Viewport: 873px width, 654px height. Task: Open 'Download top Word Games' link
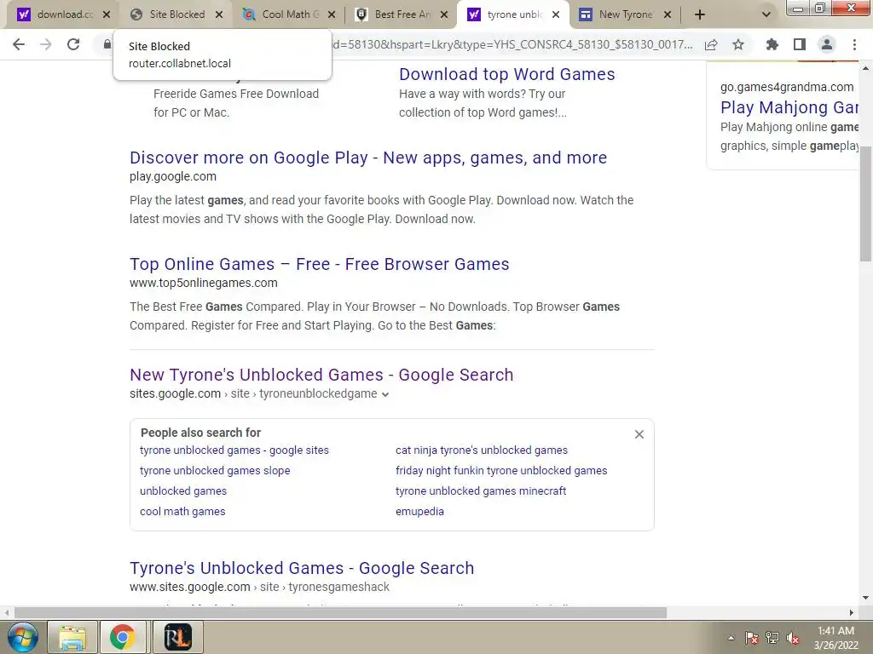click(x=506, y=74)
